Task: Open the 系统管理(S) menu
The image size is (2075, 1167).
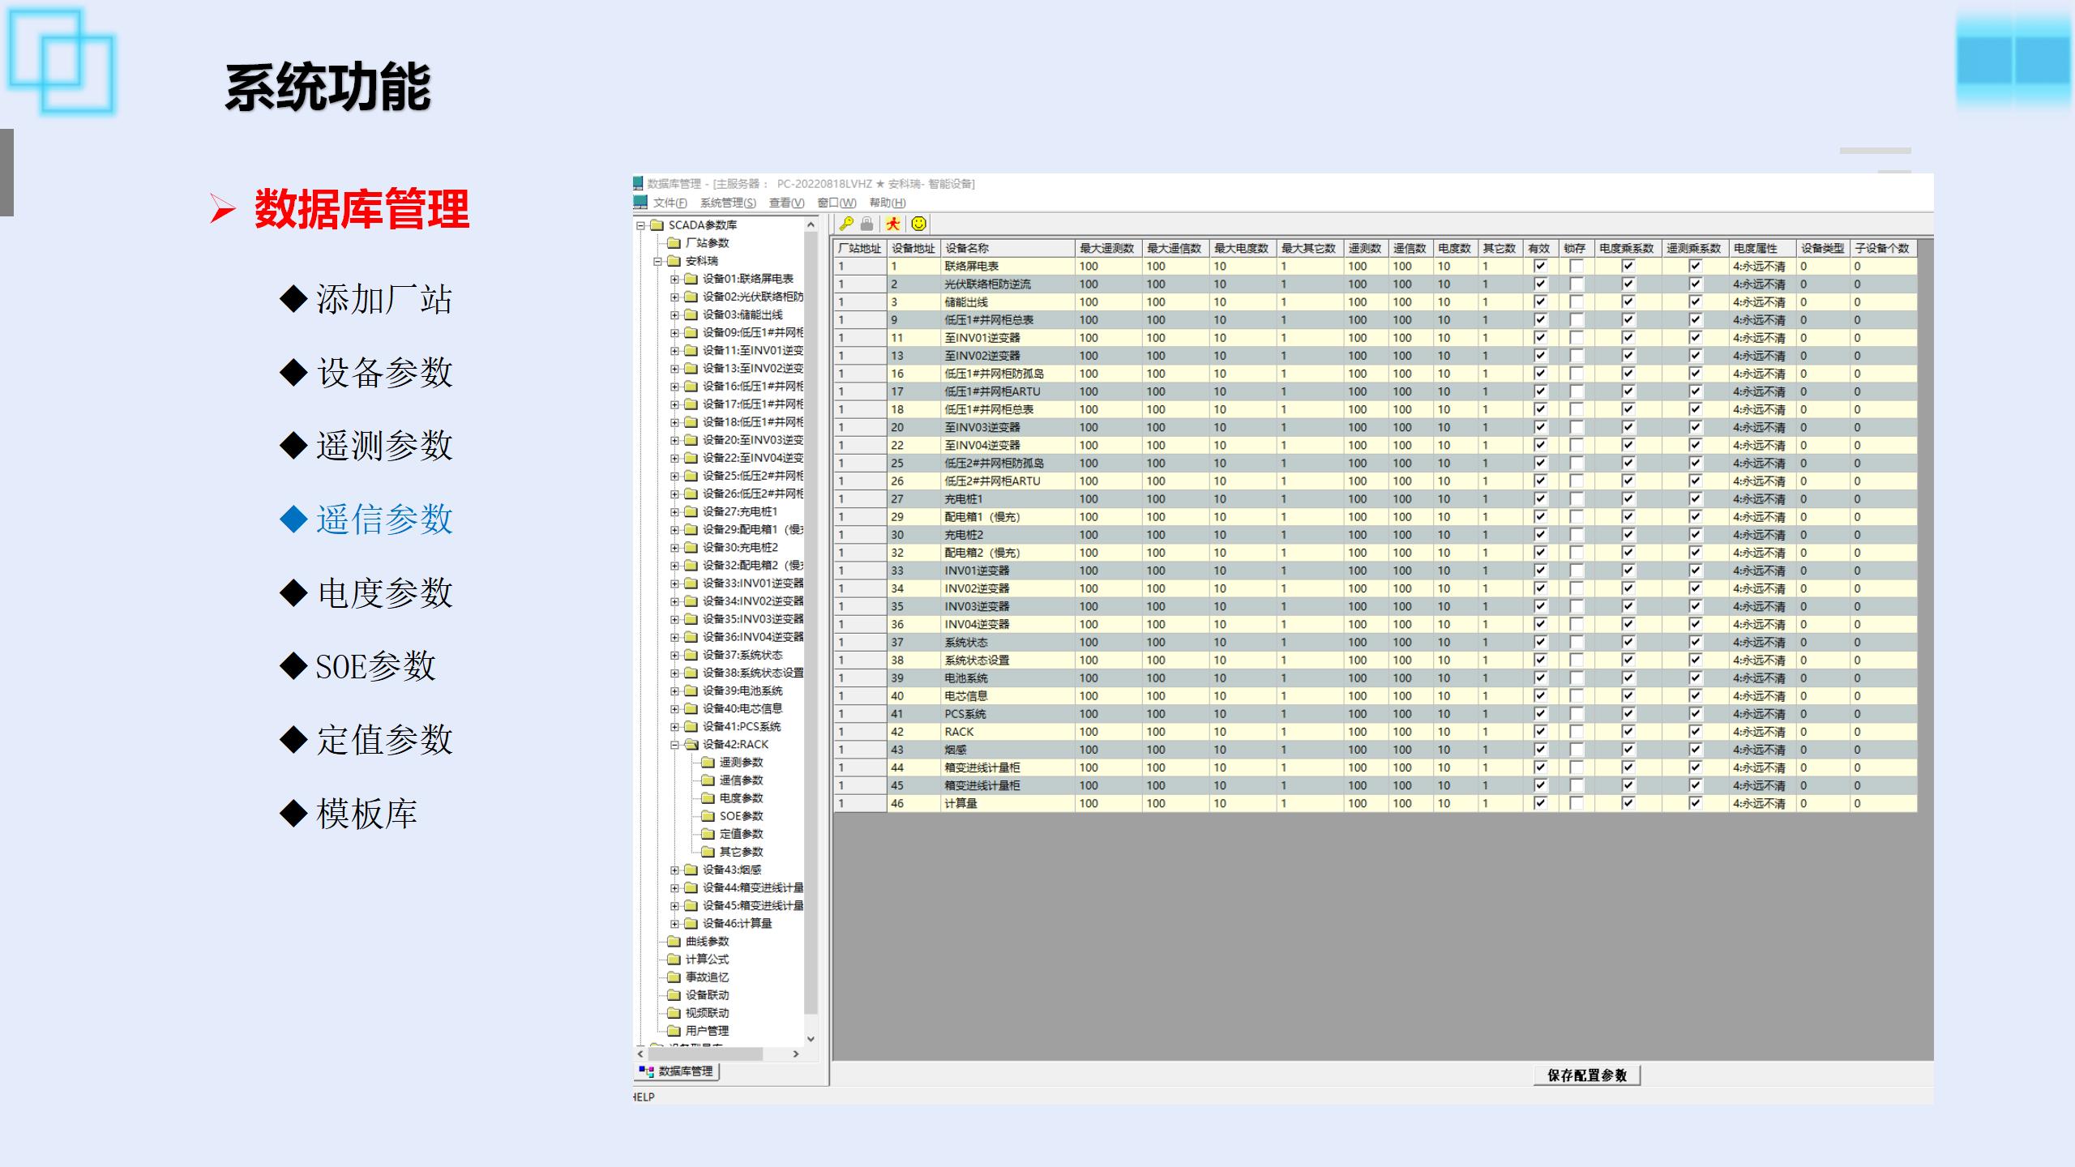Action: 727,203
